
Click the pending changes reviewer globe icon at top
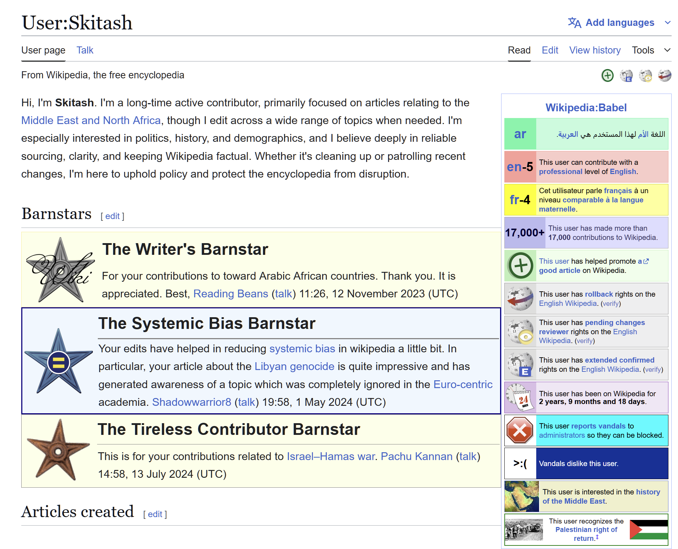[646, 75]
